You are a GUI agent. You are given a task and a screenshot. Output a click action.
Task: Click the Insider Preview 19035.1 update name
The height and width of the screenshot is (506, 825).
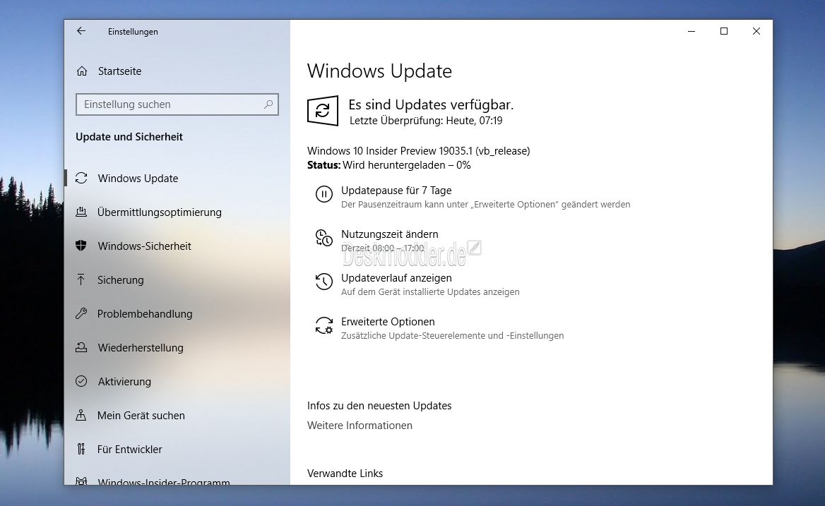pos(419,151)
